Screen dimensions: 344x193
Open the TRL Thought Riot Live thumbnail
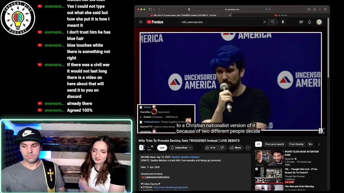tap(269, 175)
